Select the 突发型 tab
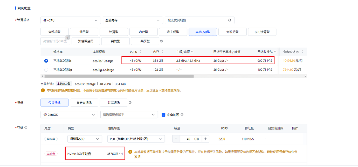Viewport: 358px width, 167px height. [x=115, y=41]
